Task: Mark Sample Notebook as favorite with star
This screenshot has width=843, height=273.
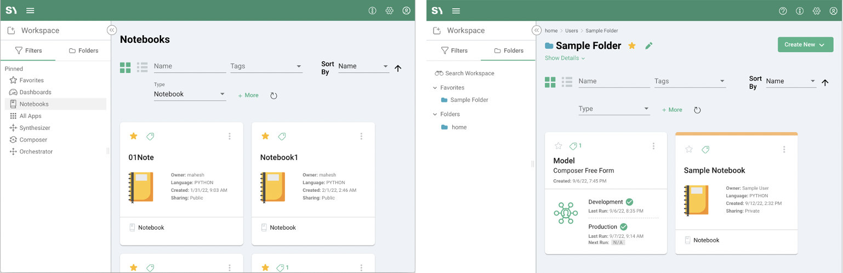Action: coord(689,150)
